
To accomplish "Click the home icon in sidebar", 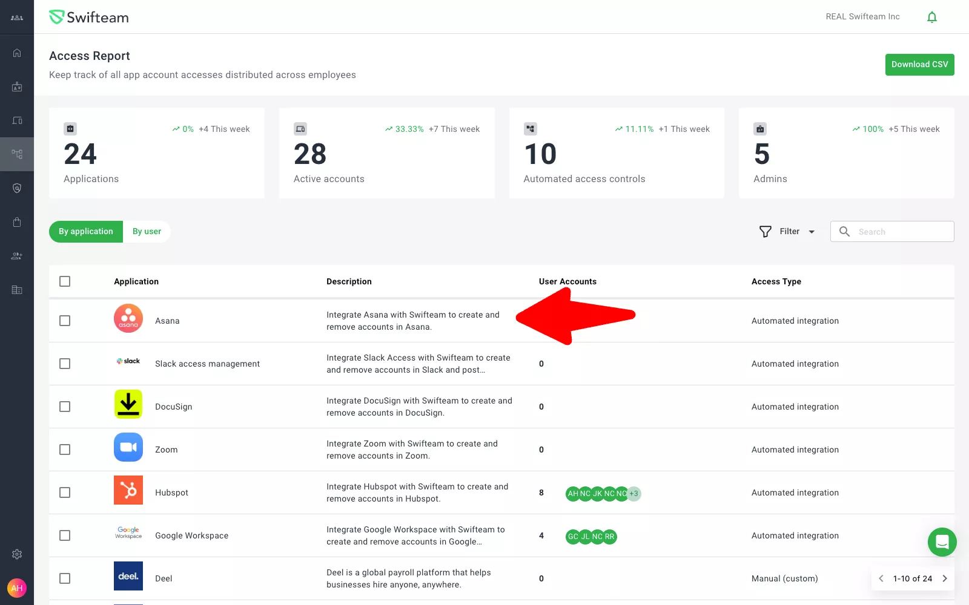I will tap(17, 53).
